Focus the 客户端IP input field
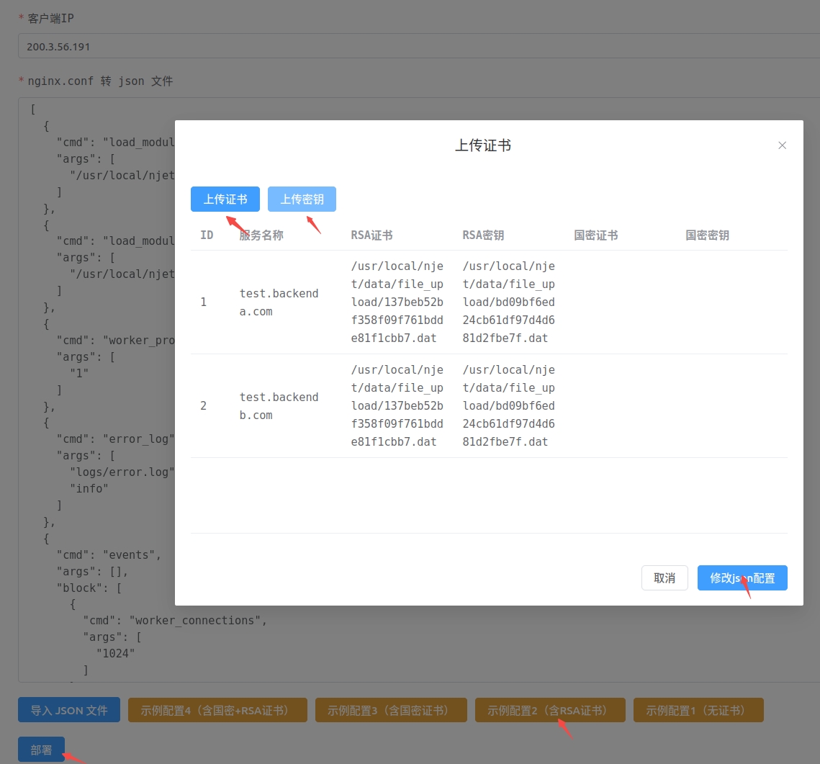 point(418,46)
